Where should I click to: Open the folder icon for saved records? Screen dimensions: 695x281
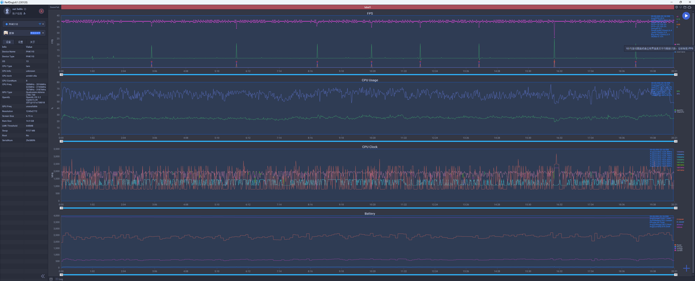685,7
